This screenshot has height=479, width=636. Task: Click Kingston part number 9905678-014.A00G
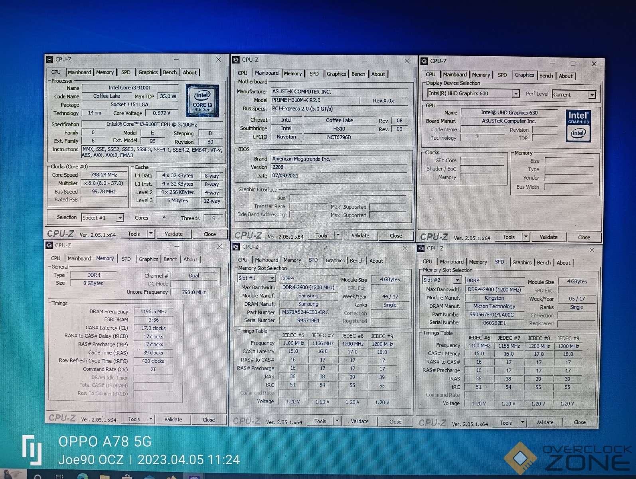492,315
